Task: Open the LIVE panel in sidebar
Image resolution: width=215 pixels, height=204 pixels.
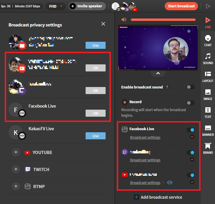Action: coord(208,23)
